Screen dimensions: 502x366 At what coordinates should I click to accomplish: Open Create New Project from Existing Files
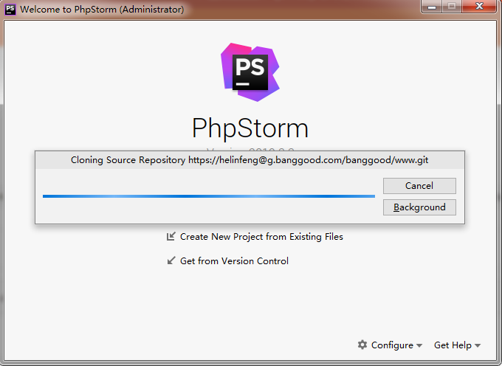[261, 237]
